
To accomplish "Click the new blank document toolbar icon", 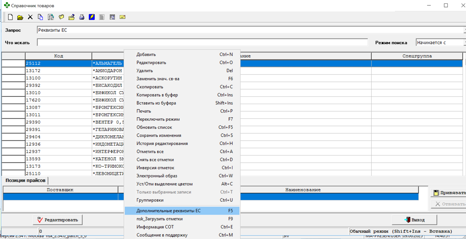I will tap(10, 17).
